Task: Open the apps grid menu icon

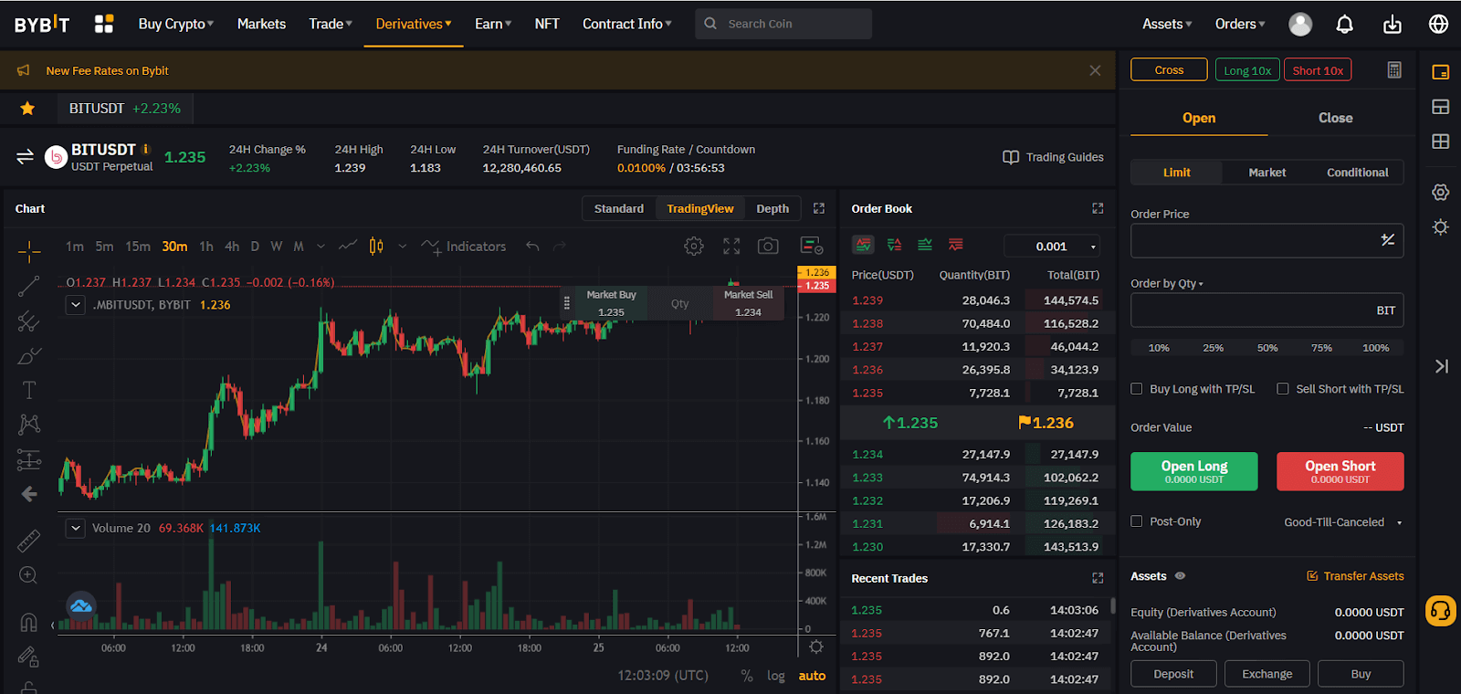Action: coord(104,24)
